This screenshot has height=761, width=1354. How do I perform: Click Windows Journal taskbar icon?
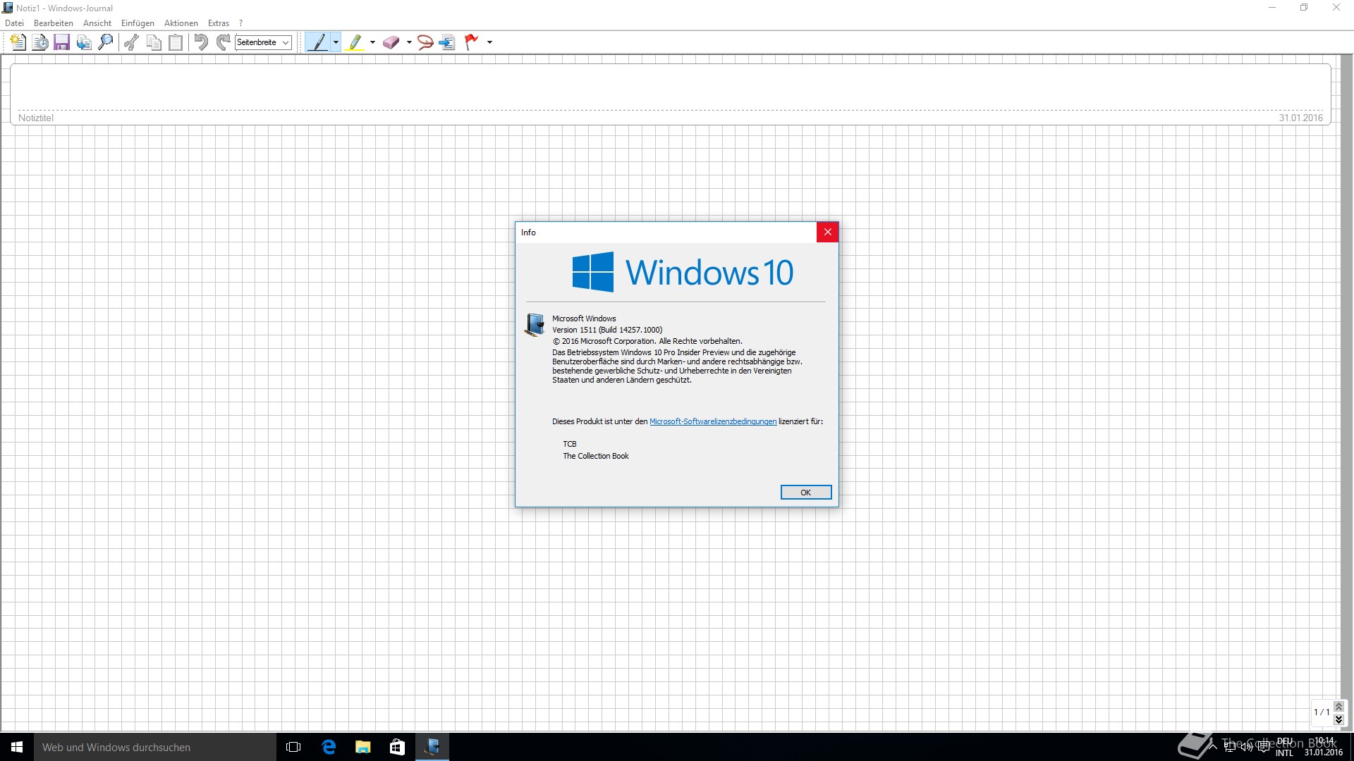click(x=432, y=747)
